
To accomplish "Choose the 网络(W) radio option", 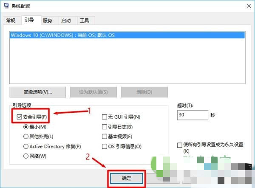I will coord(26,156).
